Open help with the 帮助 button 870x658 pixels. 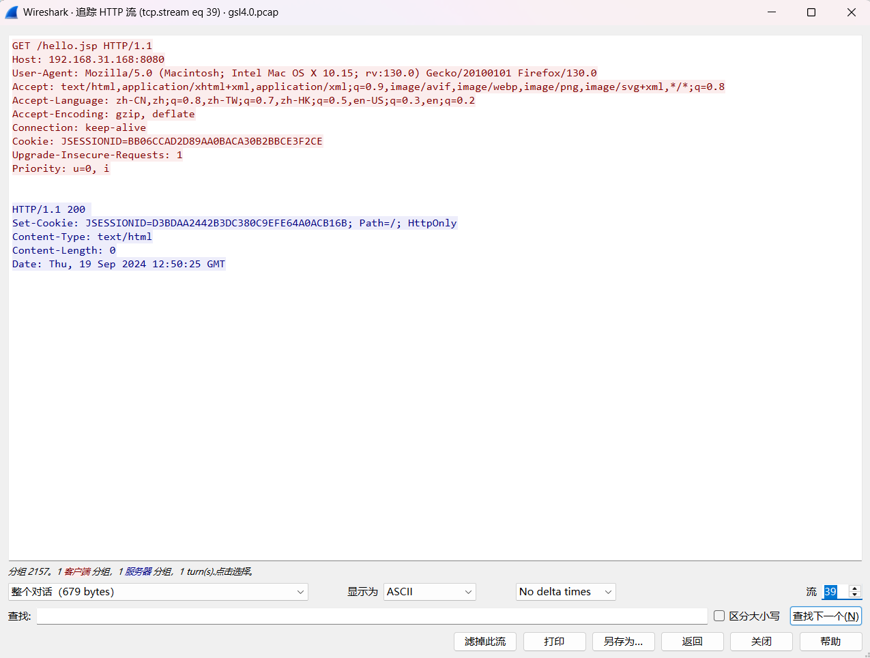830,642
